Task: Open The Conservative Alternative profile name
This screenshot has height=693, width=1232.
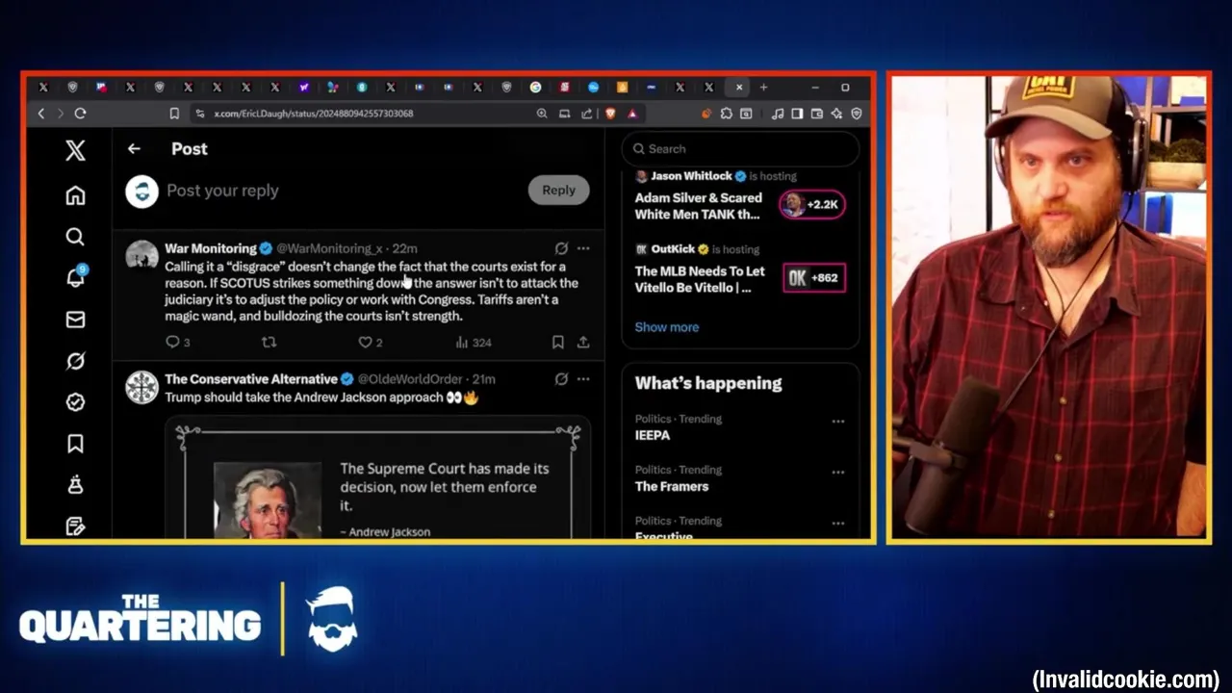Action: click(251, 379)
